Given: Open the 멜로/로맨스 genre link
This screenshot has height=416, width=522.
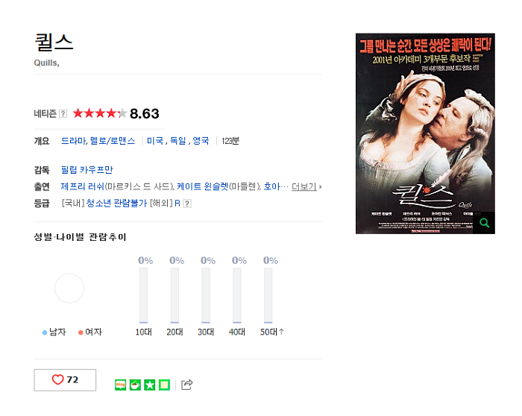Looking at the screenshot, I should pyautogui.click(x=113, y=141).
